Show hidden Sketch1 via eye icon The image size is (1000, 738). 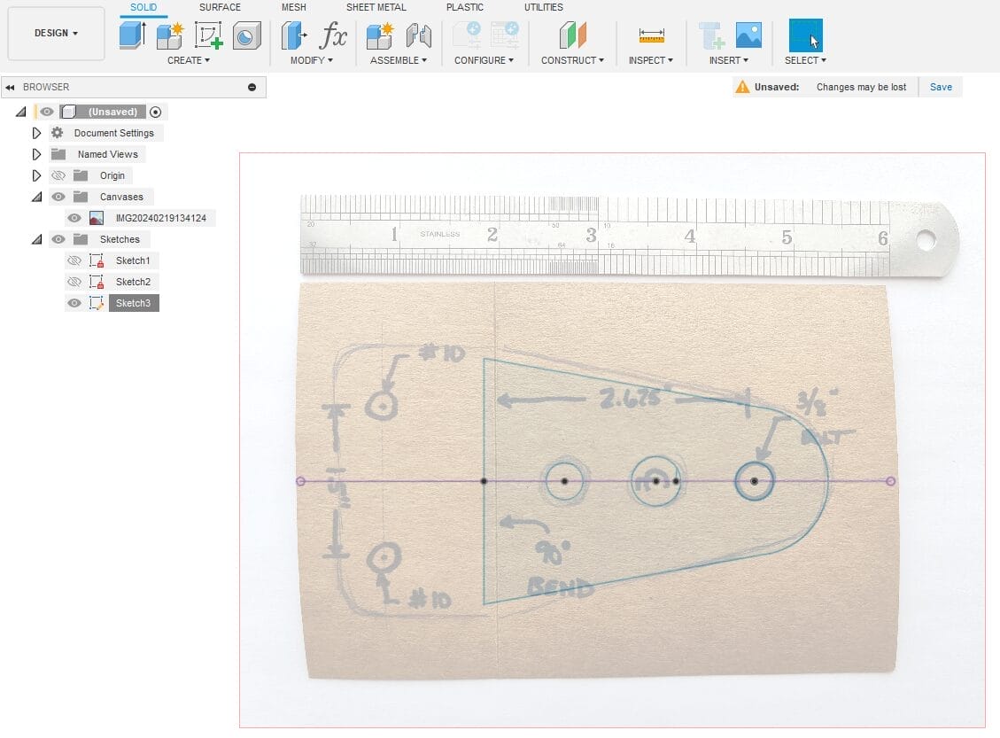pyautogui.click(x=74, y=260)
